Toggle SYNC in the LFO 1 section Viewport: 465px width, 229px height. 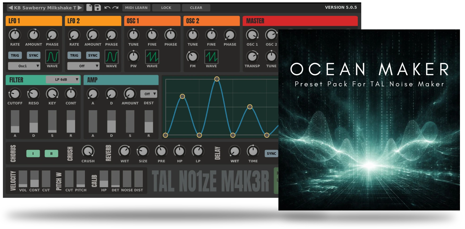tap(34, 55)
